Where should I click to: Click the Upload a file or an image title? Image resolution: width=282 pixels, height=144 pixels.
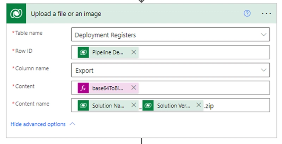pos(66,14)
